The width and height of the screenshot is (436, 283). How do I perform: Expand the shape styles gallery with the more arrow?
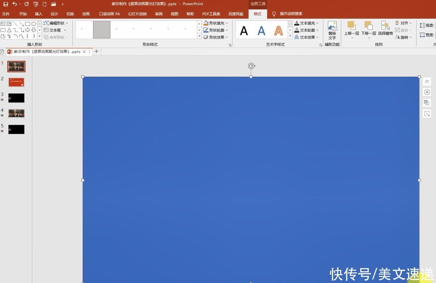click(x=199, y=37)
